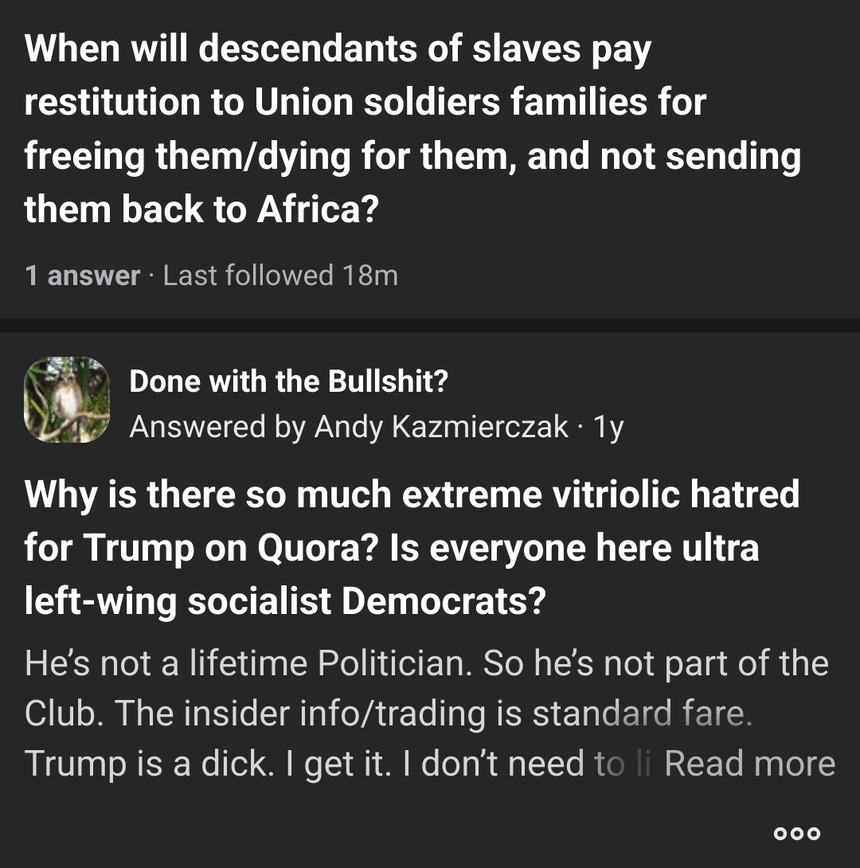
Task: Click the 'them back to Africa?' title line
Action: tap(201, 209)
